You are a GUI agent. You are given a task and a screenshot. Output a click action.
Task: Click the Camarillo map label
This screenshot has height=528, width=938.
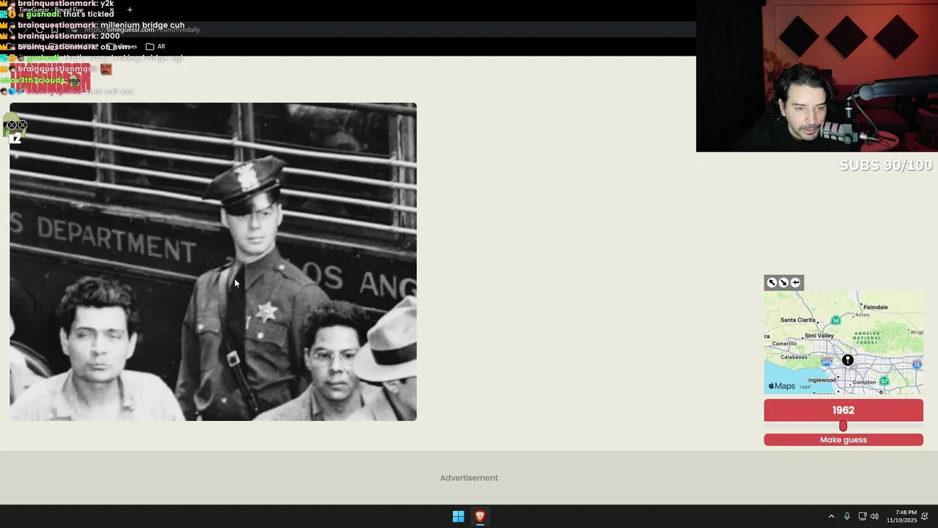(x=784, y=344)
